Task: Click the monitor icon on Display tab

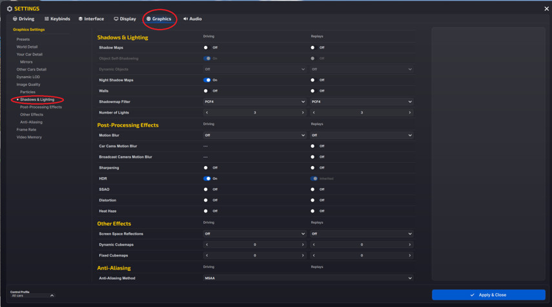Action: pyautogui.click(x=116, y=19)
